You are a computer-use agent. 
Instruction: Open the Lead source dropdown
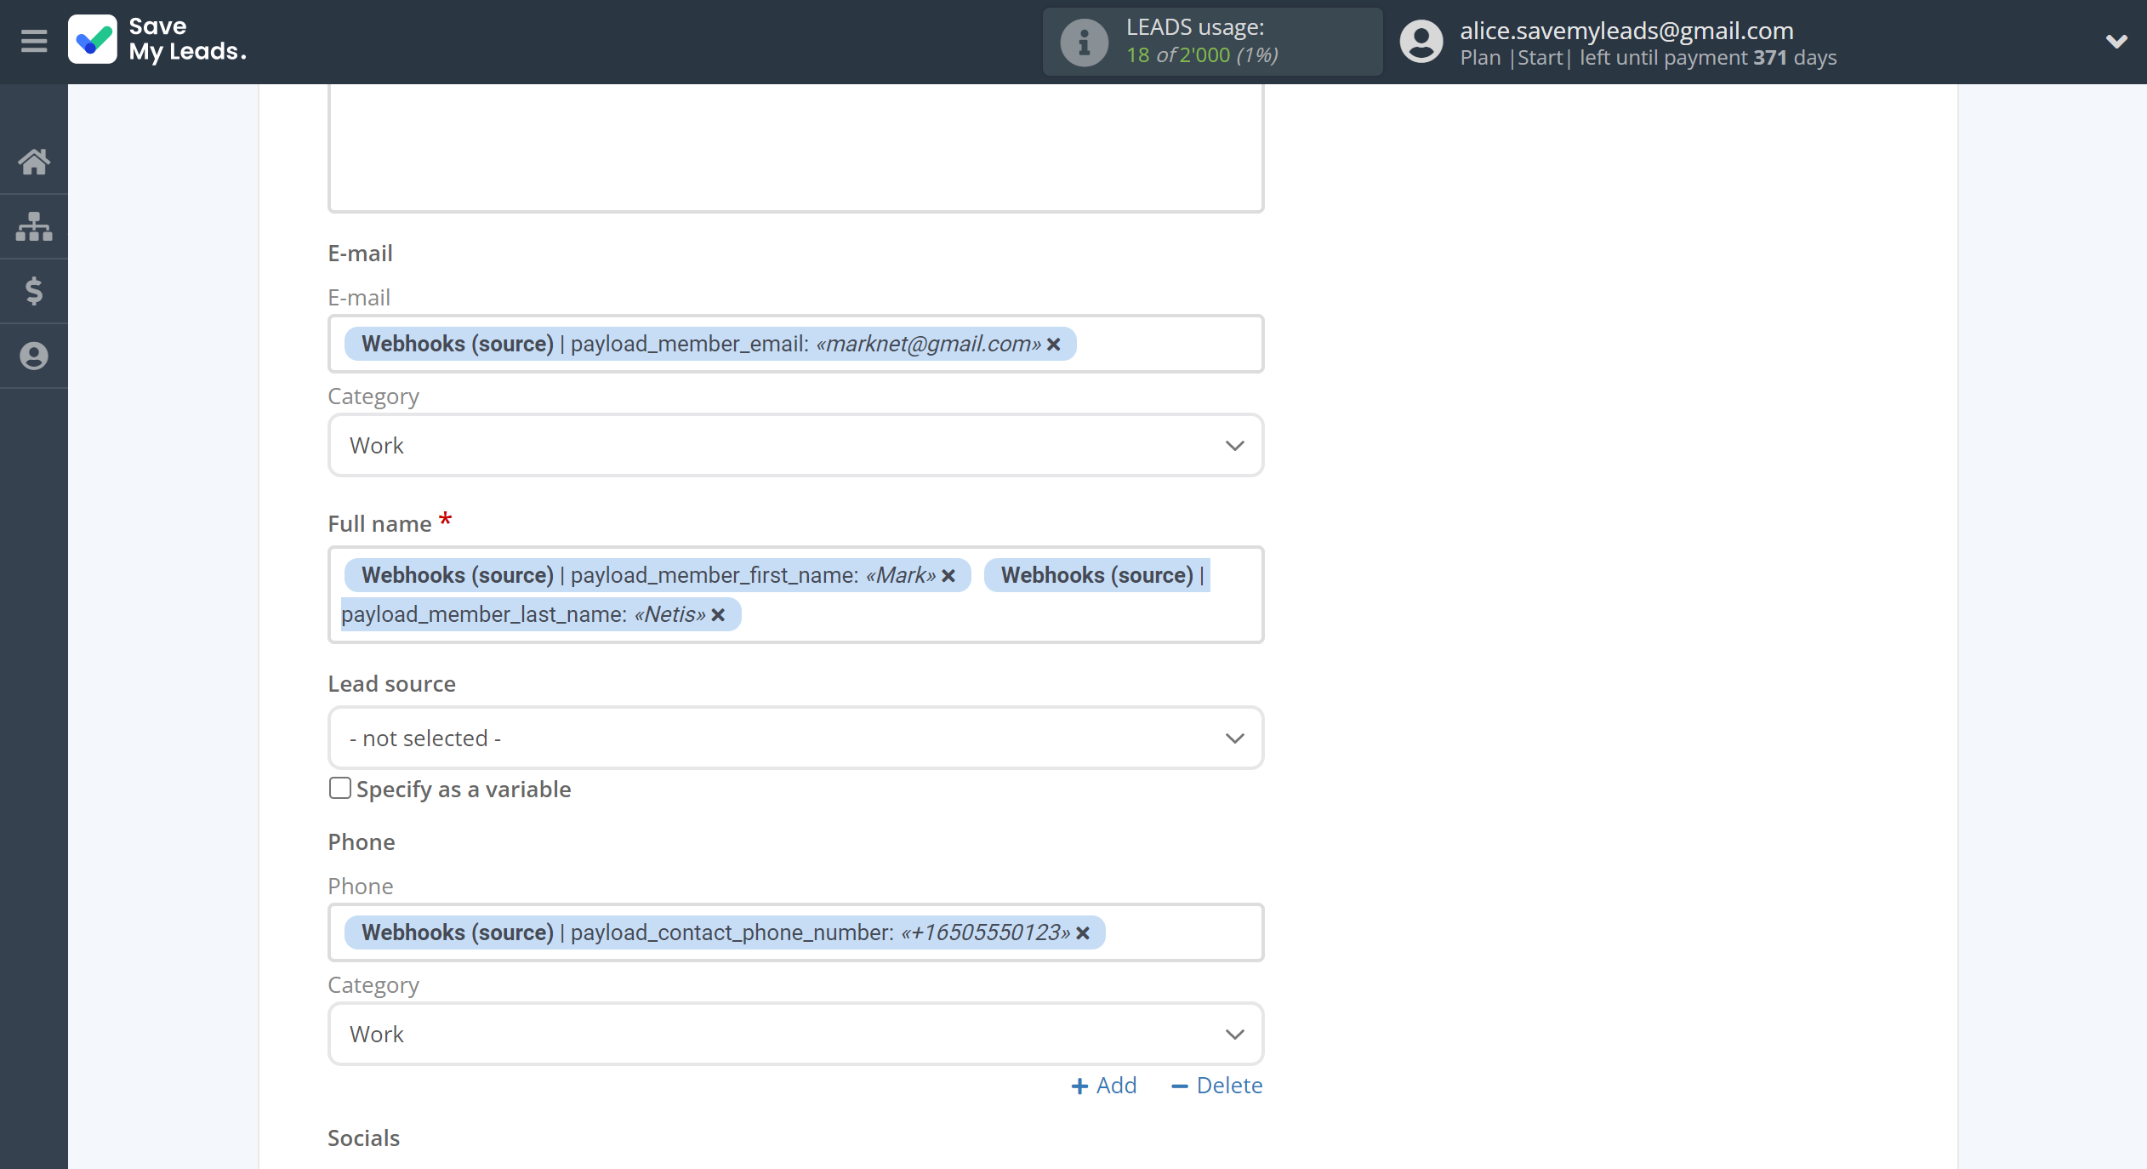(x=795, y=738)
